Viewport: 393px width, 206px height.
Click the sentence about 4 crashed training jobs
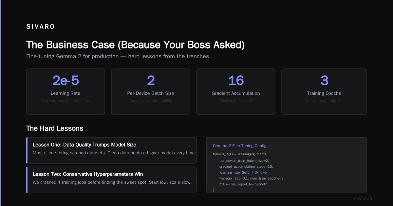(112, 182)
